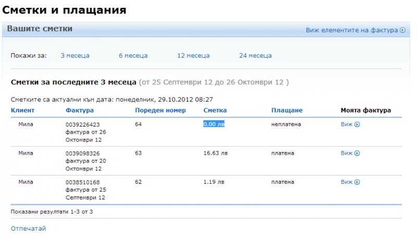Click client 'Мила' in row 62
The width and height of the screenshot is (417, 239).
coord(26,182)
